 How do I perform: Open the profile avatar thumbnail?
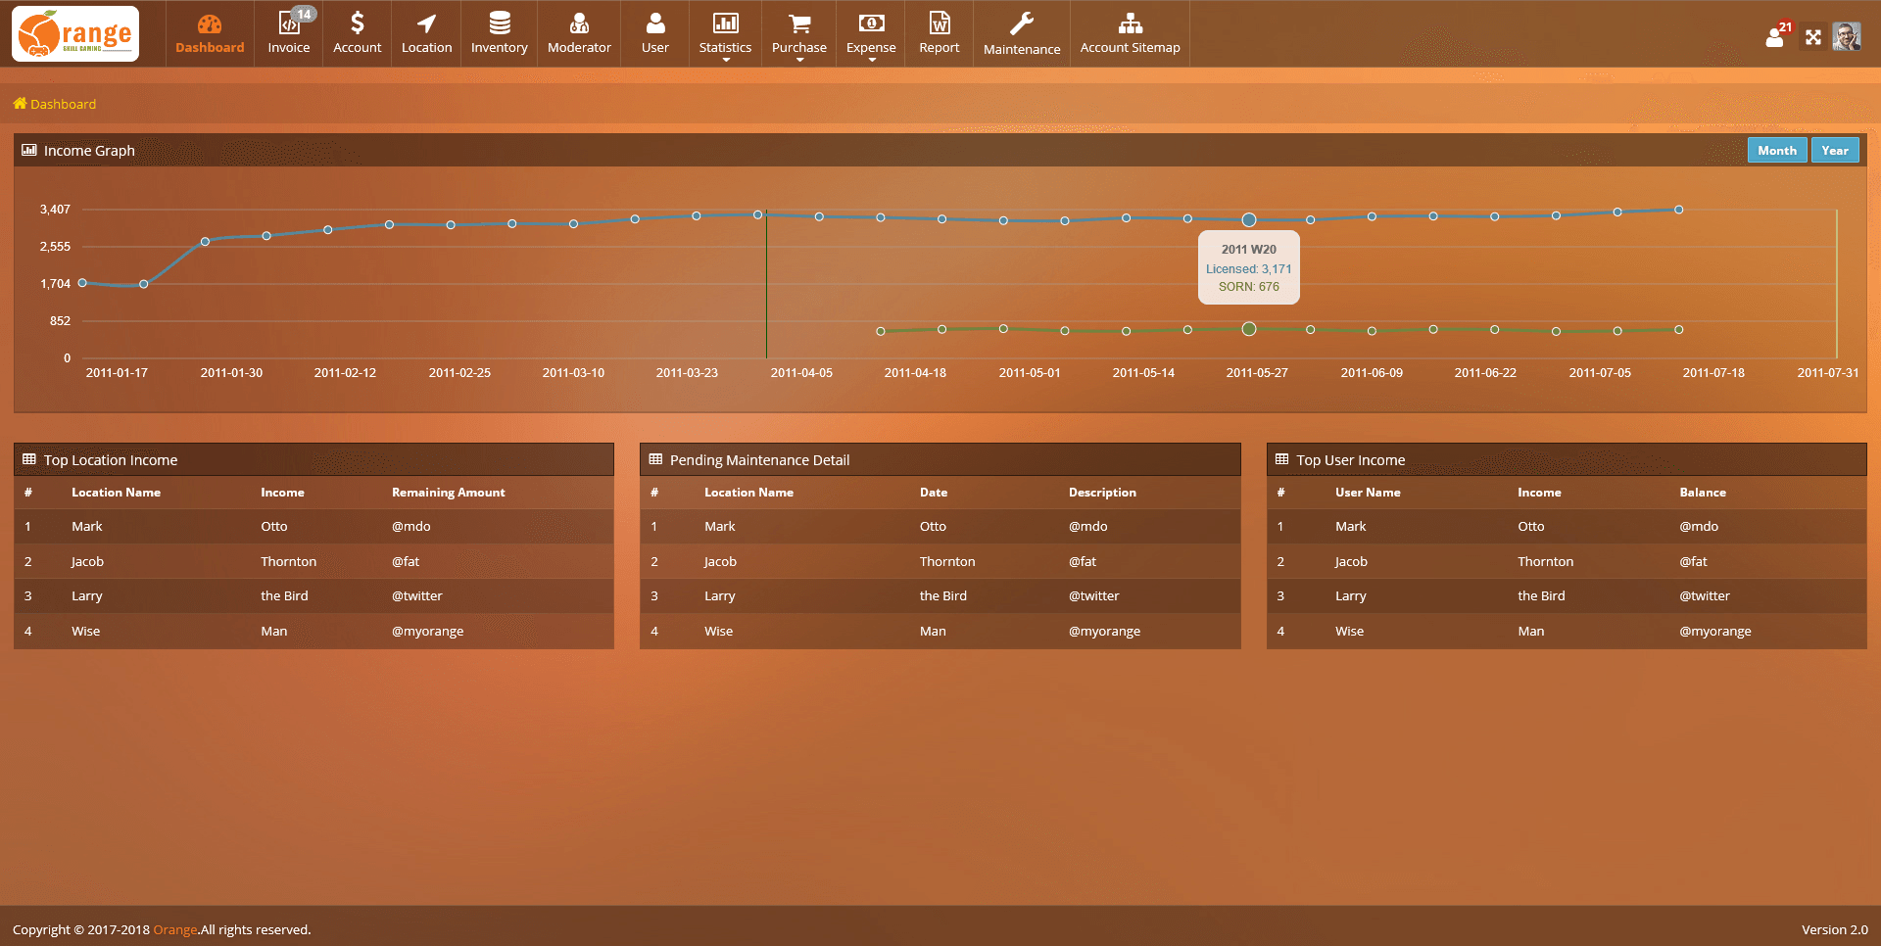click(x=1847, y=37)
